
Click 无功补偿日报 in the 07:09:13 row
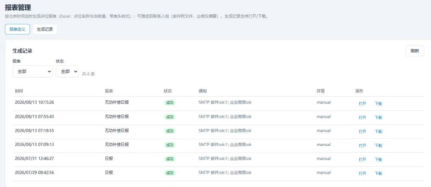tap(117, 144)
